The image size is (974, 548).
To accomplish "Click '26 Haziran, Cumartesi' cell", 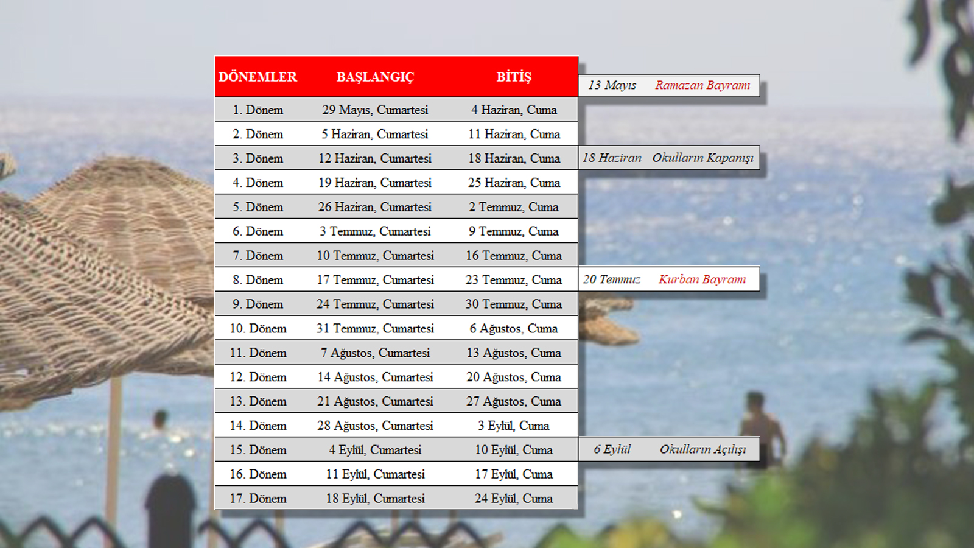I will pyautogui.click(x=375, y=208).
